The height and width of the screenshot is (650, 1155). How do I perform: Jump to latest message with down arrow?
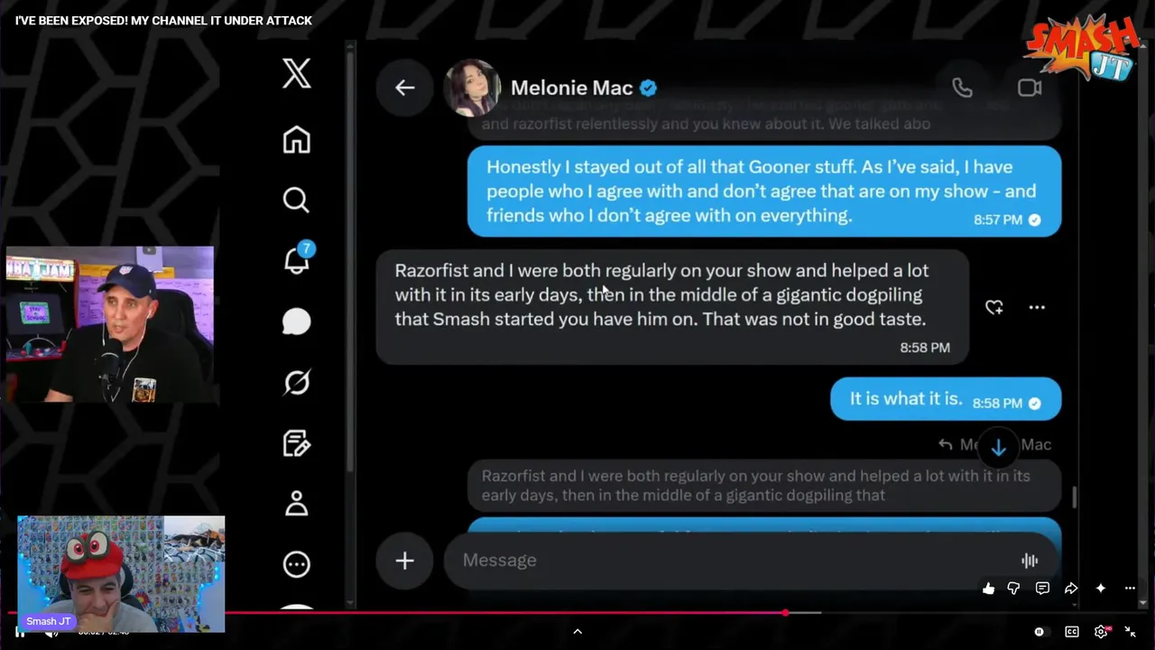(998, 448)
